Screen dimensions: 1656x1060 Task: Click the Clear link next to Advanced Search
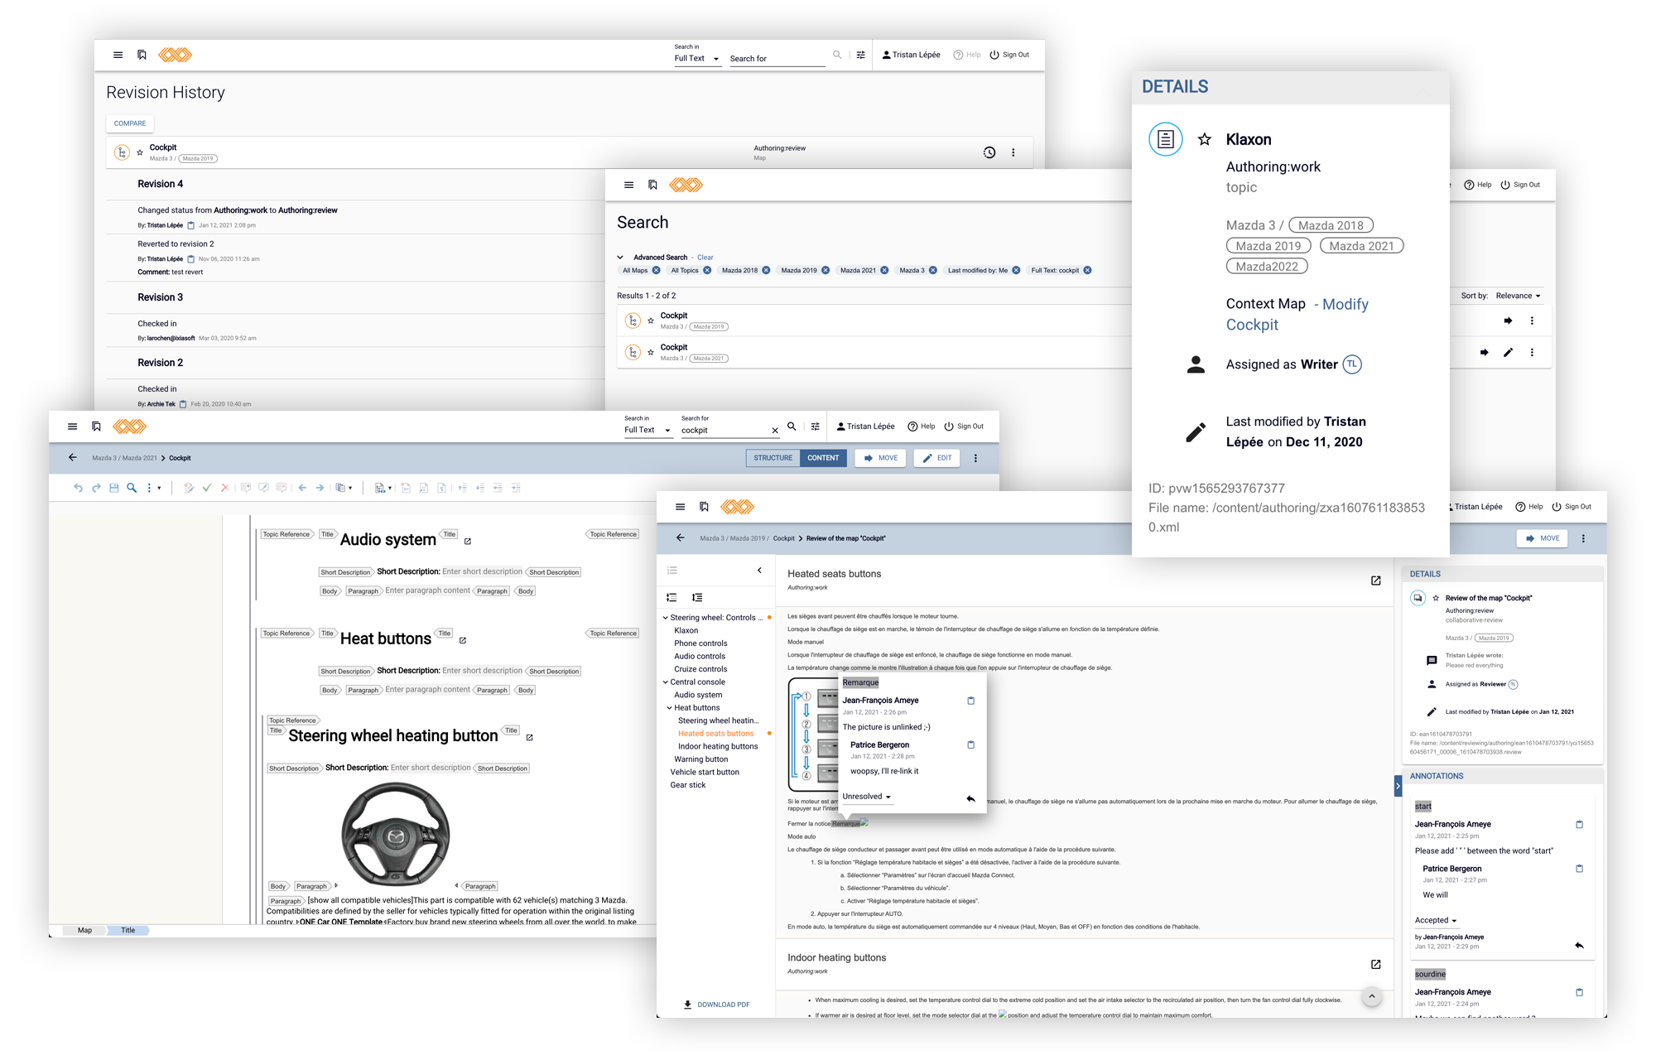(x=705, y=258)
